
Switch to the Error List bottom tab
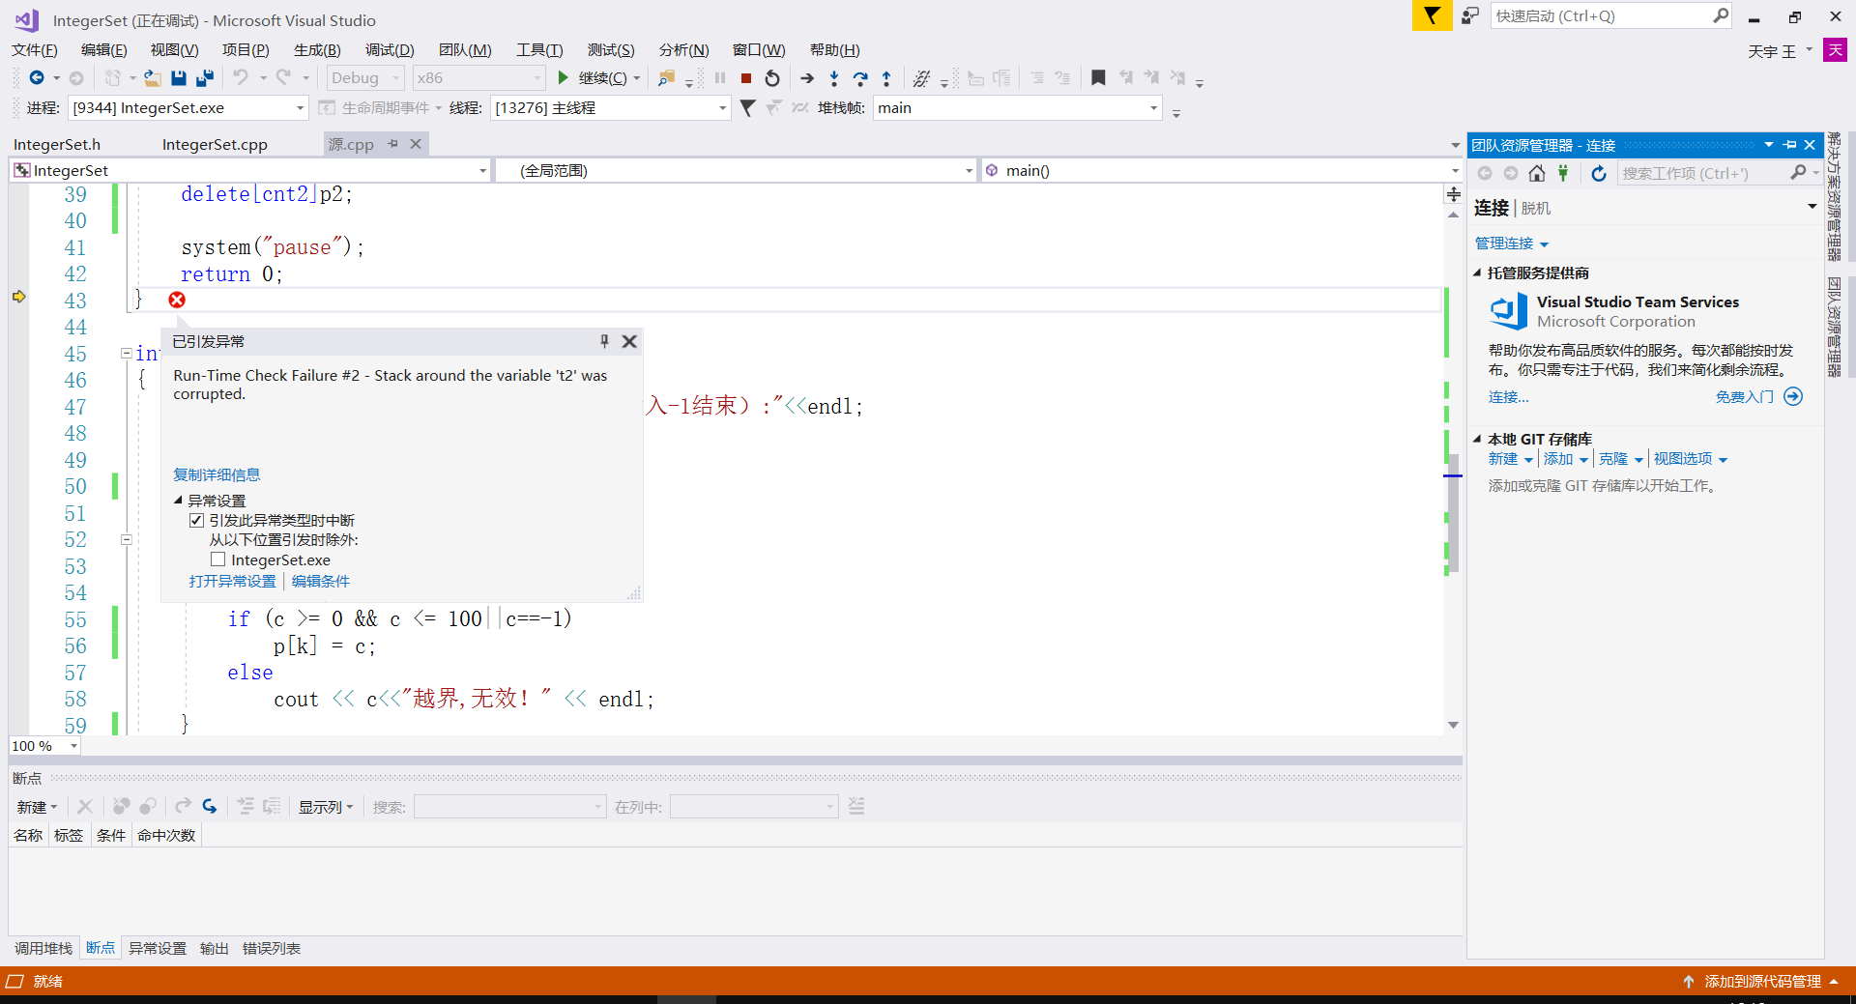[x=272, y=949]
